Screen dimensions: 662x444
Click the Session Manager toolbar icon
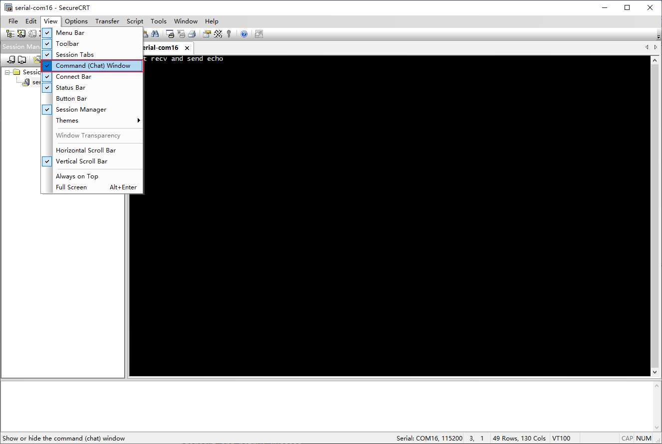pyautogui.click(x=10, y=34)
